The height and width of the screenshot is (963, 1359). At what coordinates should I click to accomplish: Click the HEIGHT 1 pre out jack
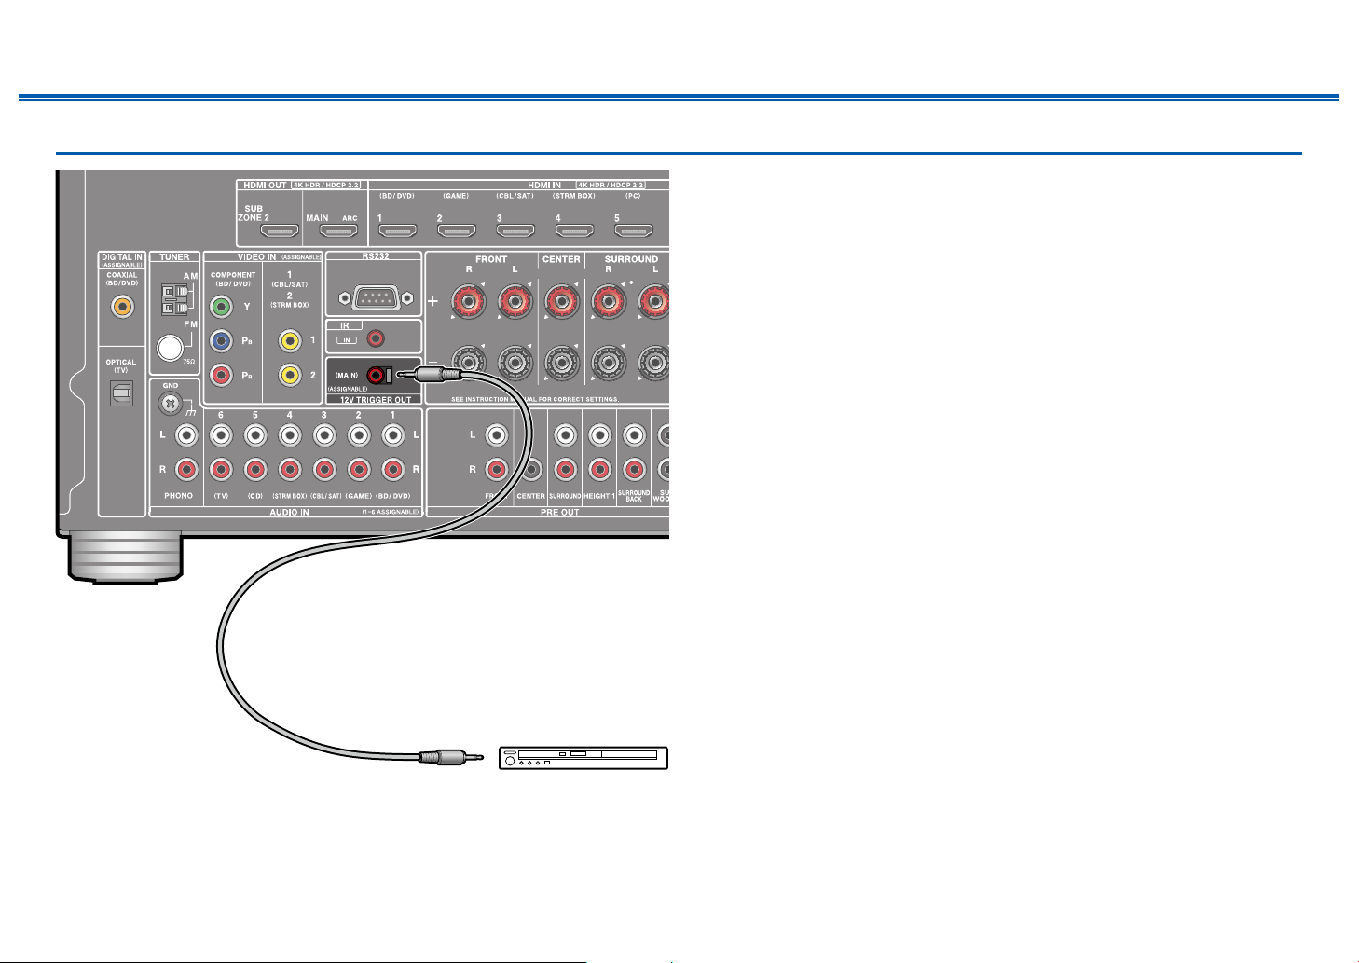[x=599, y=434]
